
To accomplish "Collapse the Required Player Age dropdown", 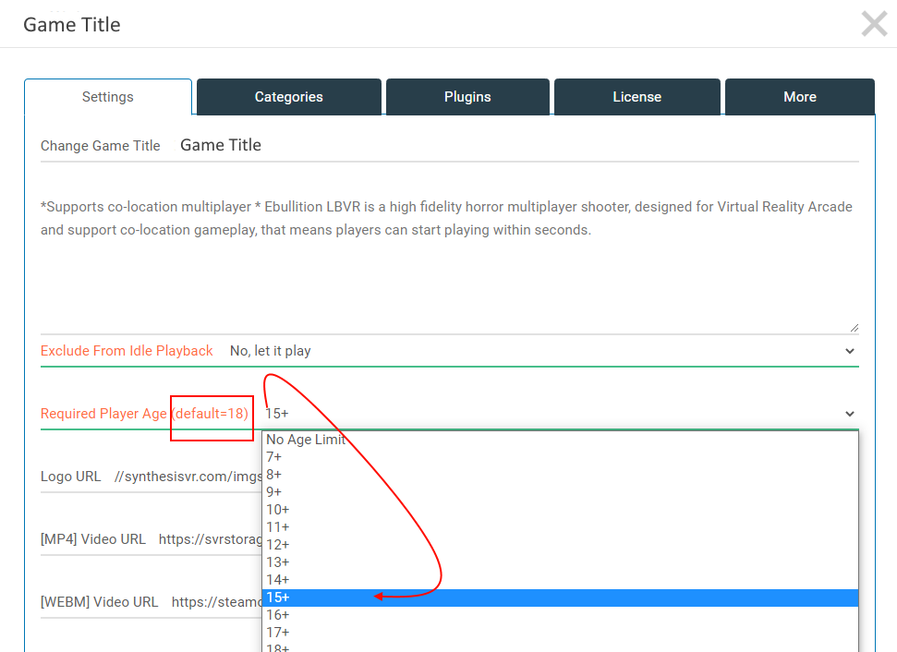I will 559,414.
